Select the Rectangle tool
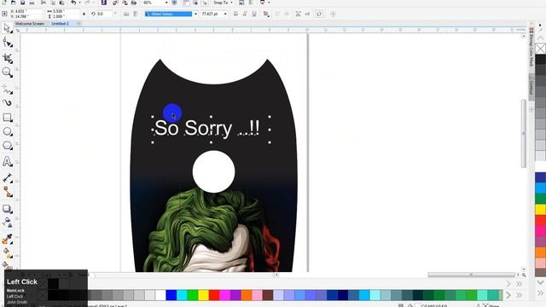The width and height of the screenshot is (546, 307). [7, 118]
